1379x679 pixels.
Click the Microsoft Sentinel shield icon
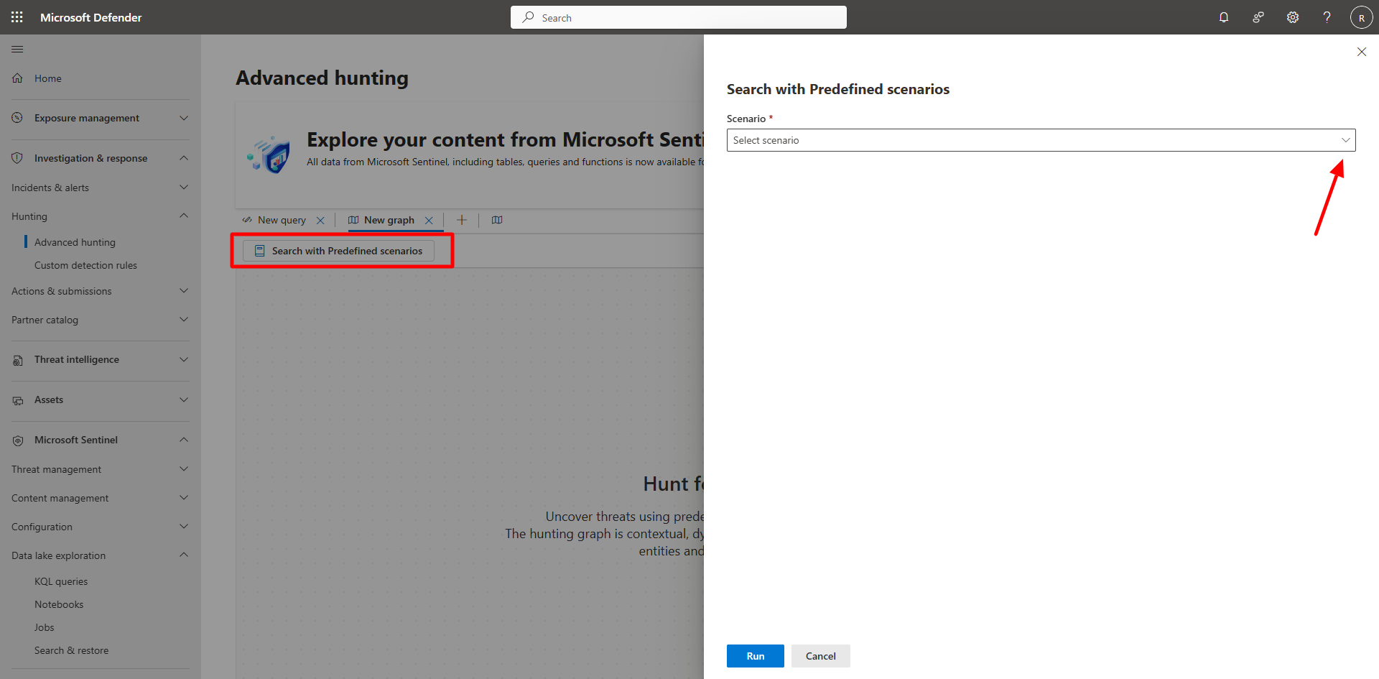[x=17, y=440]
